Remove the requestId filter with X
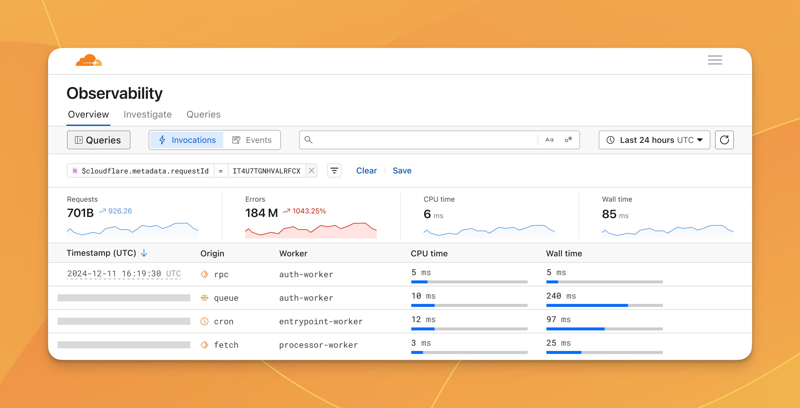This screenshot has height=408, width=800. (x=311, y=170)
